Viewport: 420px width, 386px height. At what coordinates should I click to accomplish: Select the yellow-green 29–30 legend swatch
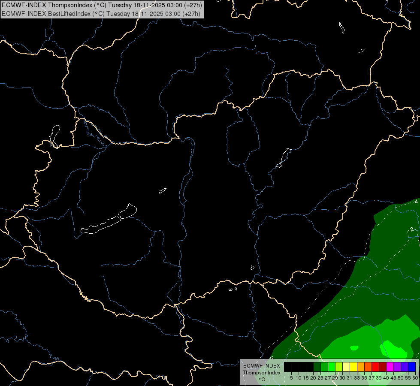pos(339,367)
